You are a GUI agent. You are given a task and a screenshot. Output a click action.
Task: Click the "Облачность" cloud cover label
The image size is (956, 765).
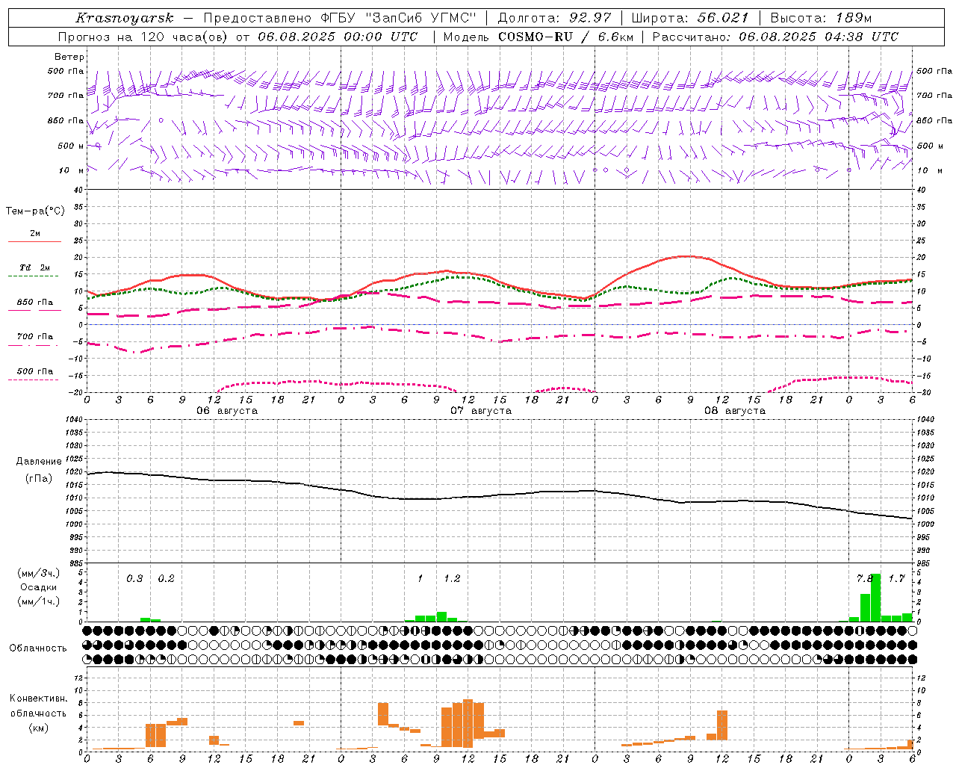point(38,648)
